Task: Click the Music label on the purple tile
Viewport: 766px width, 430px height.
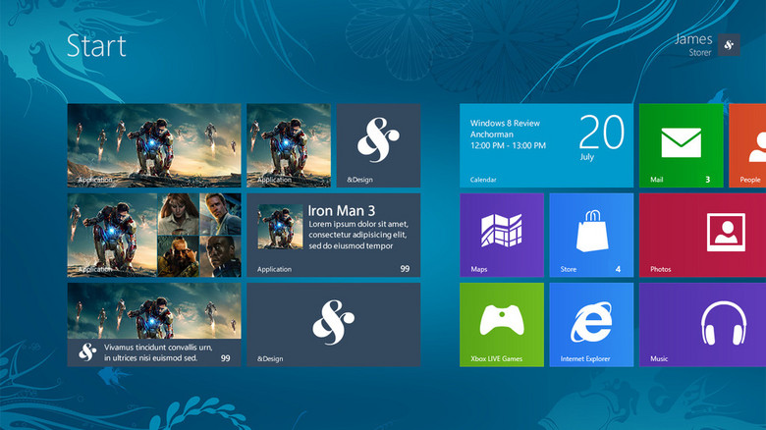Action: (x=659, y=358)
